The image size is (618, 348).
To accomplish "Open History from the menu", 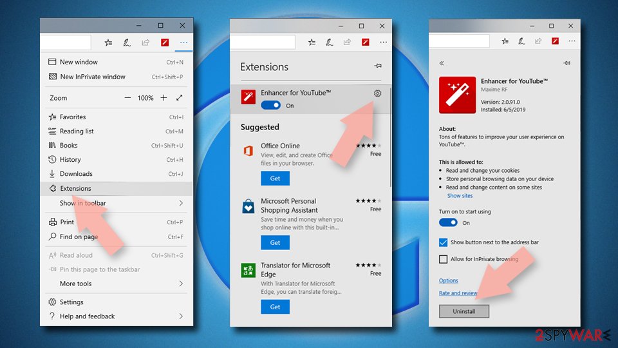I will pos(117,159).
